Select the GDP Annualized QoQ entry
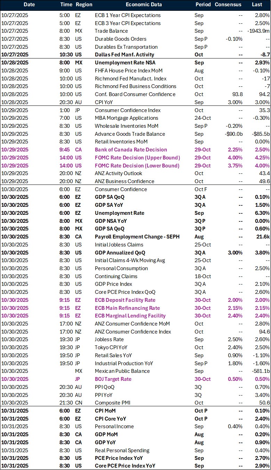 [120, 253]
